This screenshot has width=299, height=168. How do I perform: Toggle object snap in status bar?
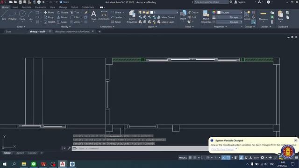[228, 158]
